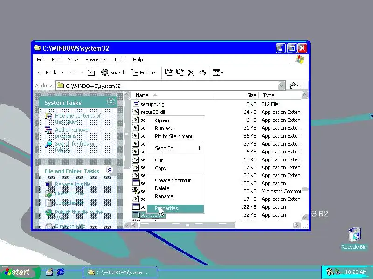The width and height of the screenshot is (373, 279).
Task: Open the Help menu
Action: 138,60
